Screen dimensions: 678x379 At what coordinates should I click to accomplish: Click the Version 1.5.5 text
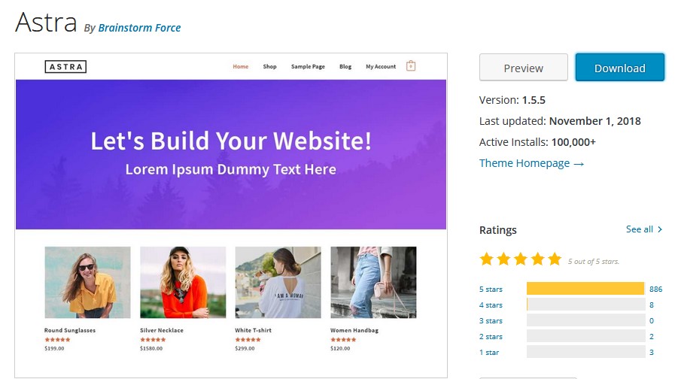(x=512, y=100)
